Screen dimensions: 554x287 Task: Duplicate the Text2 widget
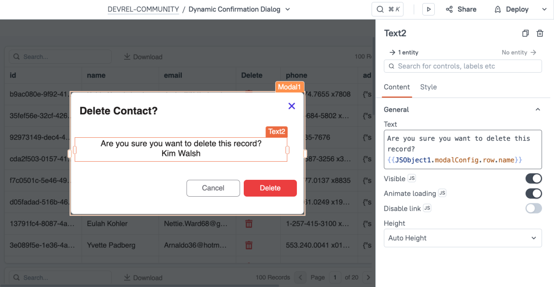[525, 33]
